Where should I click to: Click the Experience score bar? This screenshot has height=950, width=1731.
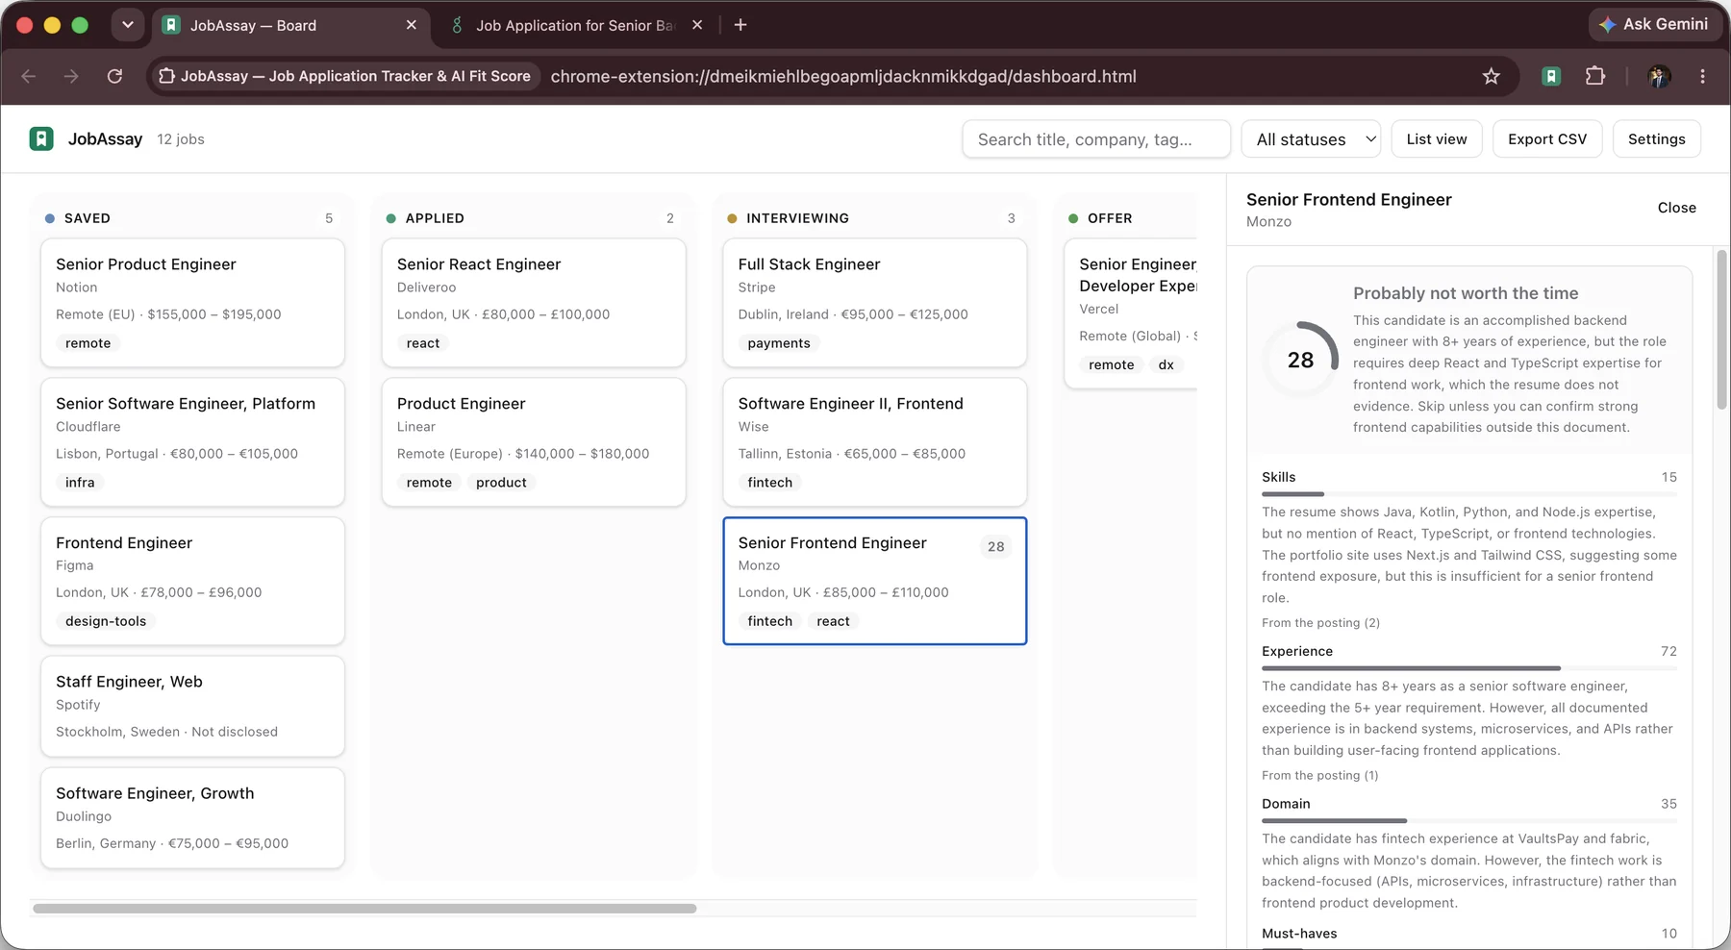[1469, 668]
